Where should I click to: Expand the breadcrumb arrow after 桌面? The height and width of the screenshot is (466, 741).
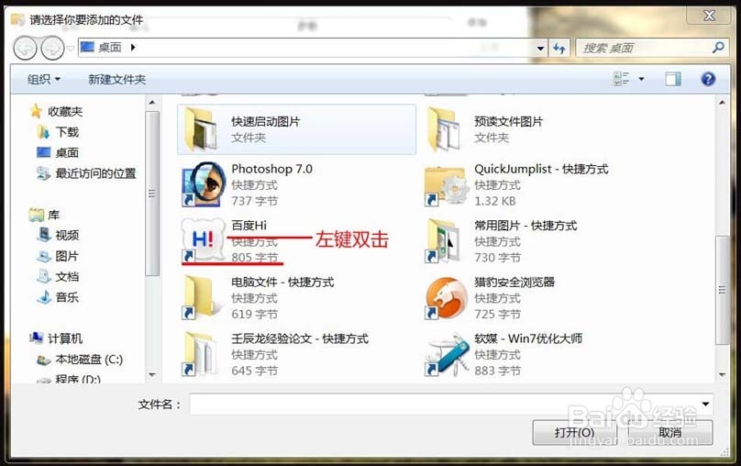[x=133, y=48]
